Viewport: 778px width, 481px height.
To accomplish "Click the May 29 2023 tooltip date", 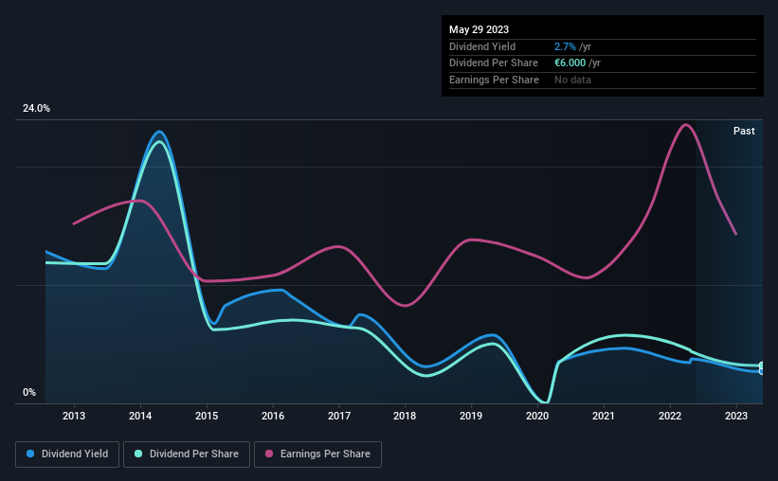I will [x=479, y=29].
